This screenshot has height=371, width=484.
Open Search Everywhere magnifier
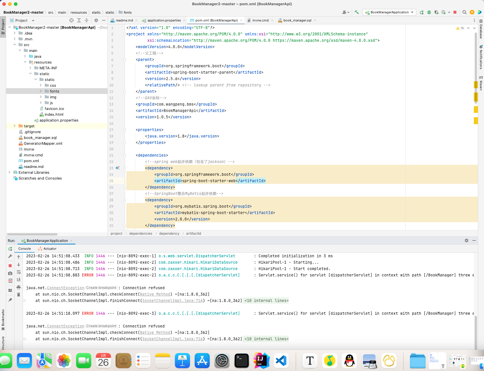pyautogui.click(x=465, y=12)
